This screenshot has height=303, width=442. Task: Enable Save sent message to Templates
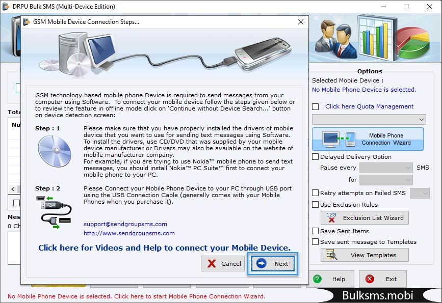click(316, 242)
